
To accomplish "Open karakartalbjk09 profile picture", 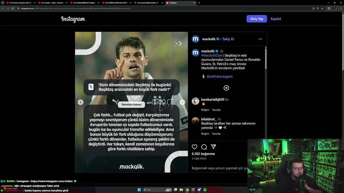I will coord(195,101).
